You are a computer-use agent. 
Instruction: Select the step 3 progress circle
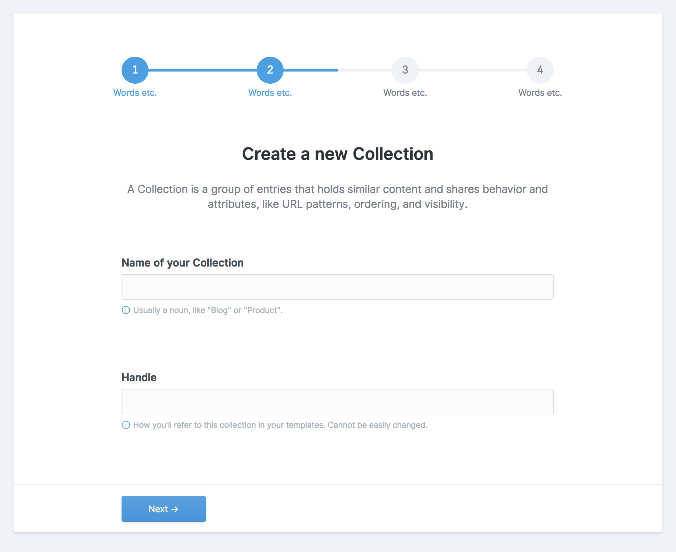405,70
